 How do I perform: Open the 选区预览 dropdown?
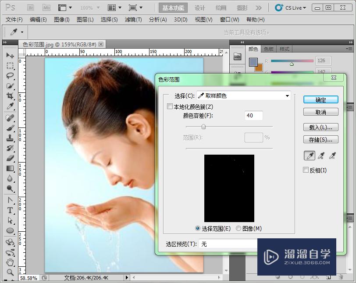[228, 244]
